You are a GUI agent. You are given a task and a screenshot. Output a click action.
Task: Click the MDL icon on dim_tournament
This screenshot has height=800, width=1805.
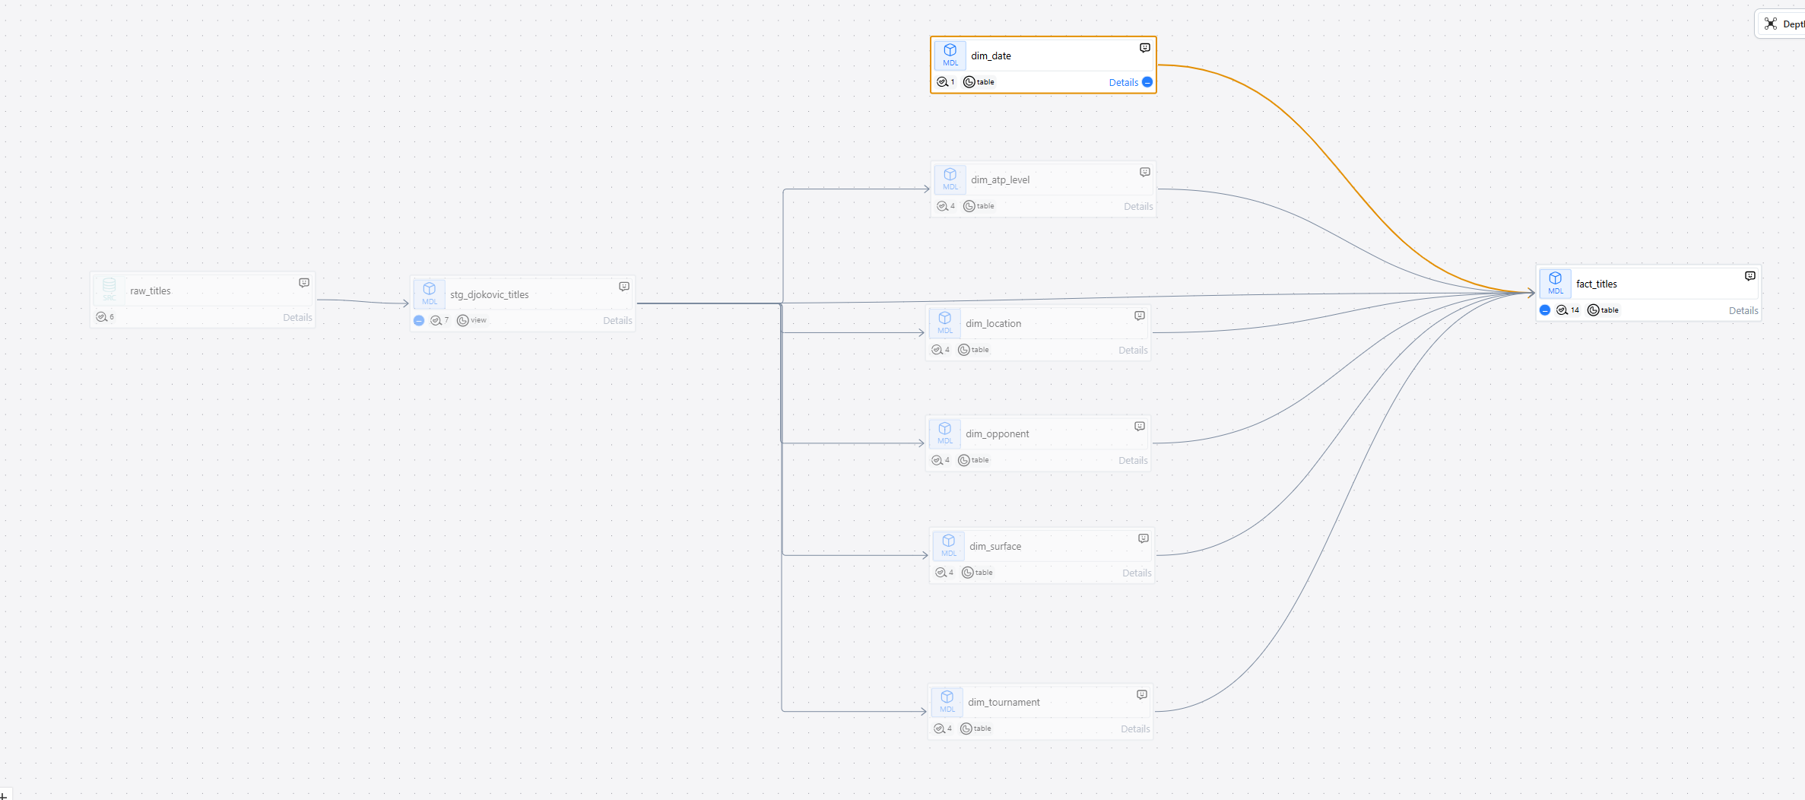pos(947,702)
